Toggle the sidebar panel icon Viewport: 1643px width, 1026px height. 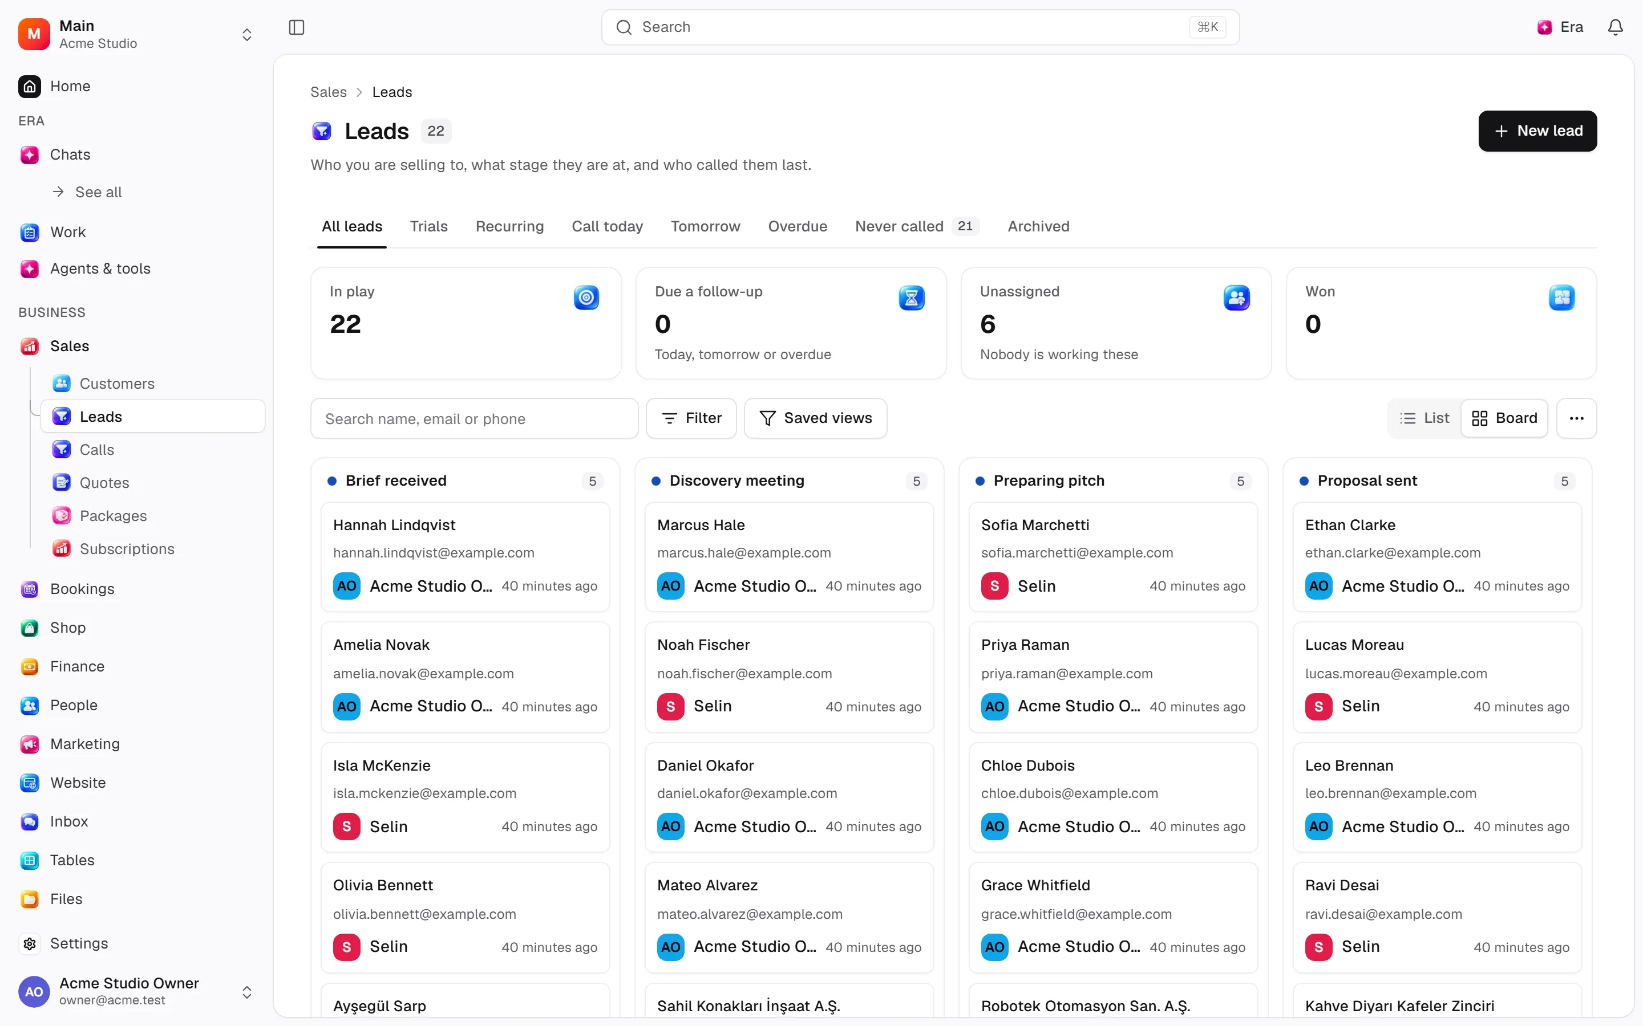(297, 27)
